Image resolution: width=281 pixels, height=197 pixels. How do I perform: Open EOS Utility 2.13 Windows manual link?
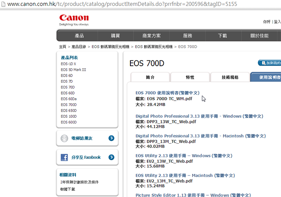pos(184,156)
